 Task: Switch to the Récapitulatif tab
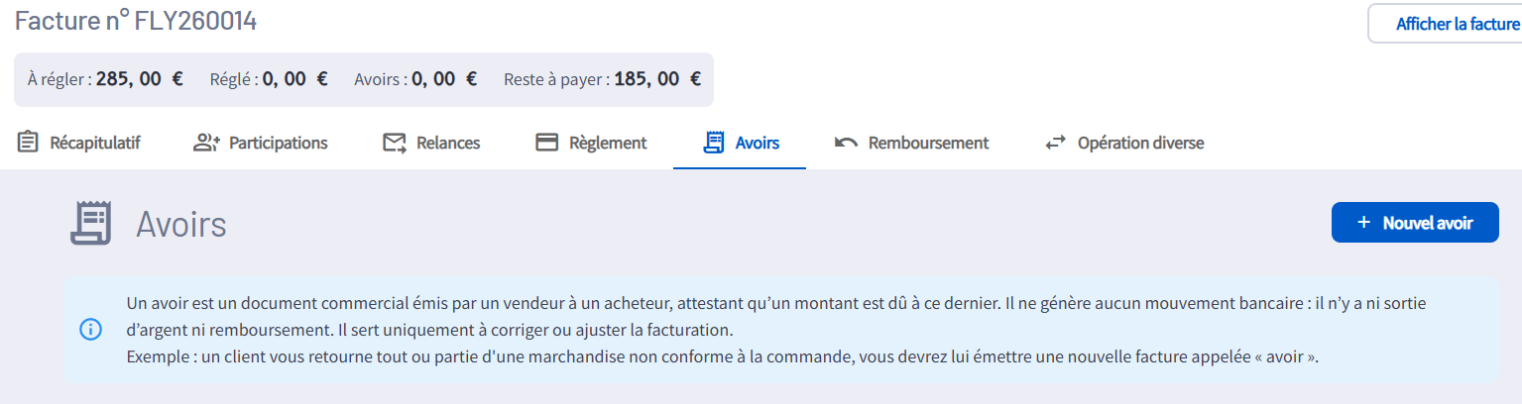[x=95, y=143]
